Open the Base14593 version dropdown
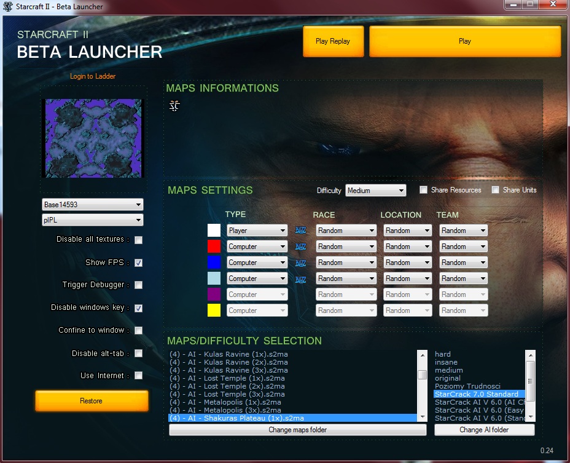570x463 pixels. (x=93, y=205)
